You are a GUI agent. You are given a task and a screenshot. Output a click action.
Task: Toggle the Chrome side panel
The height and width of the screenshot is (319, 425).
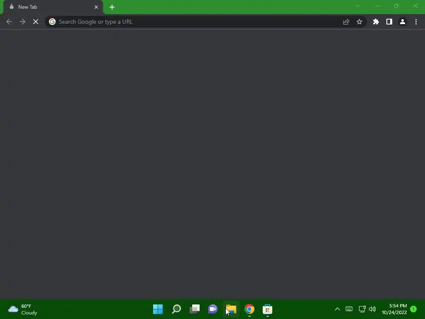(x=389, y=22)
